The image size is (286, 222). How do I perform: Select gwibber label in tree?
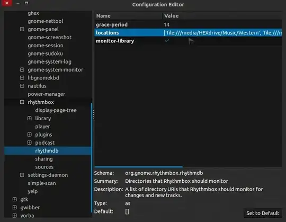30,207
